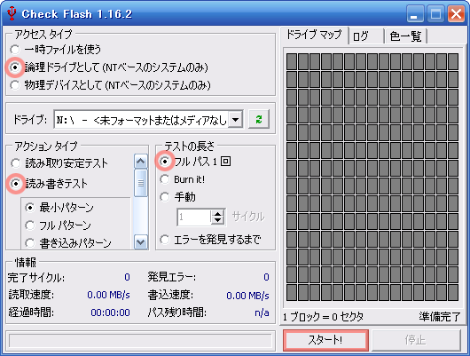Viewport: 470px width, 356px height.
Task: Click the サイクル count input field
Action: pos(194,217)
